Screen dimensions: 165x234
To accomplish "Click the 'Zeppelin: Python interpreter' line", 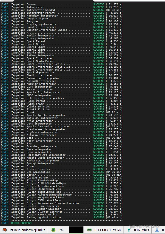I will coord(62,55).
